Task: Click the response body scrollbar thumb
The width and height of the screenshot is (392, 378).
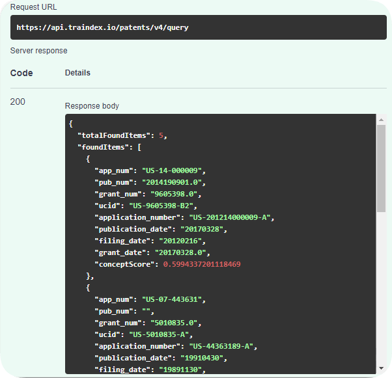Action: 381,168
